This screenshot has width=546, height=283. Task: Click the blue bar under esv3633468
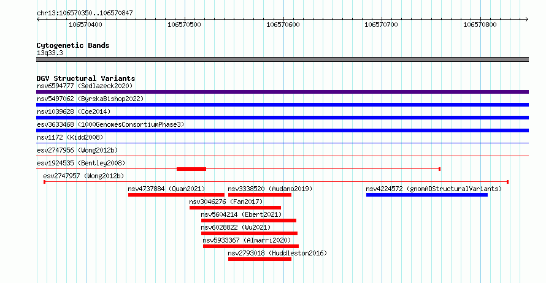click(x=282, y=130)
